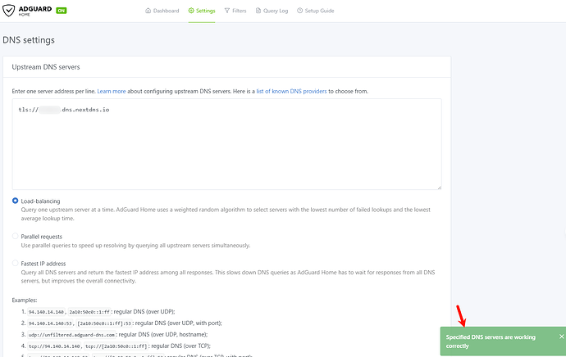Screen dimensions: 566x357
Task: Select the Parallel requests radio option
Action: point(16,236)
